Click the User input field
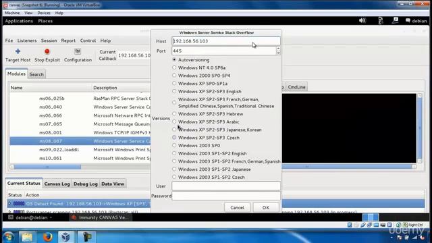 [x=226, y=186]
